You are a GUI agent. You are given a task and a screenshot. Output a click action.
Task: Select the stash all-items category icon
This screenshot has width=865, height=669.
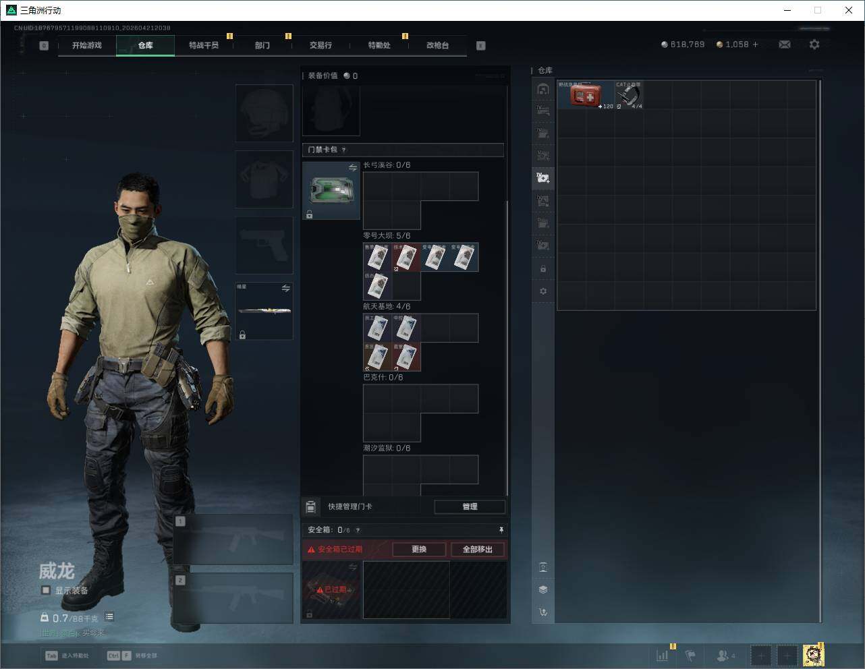click(543, 89)
